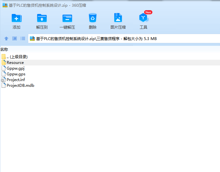Click the parent directory folder icon
This screenshot has height=172, width=220.
pos(3,57)
